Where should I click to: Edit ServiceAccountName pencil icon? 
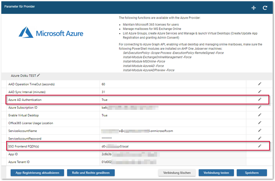click(260, 131)
